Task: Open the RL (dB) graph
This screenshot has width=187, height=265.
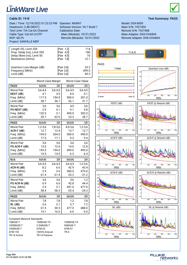Action: (x=116, y=222)
